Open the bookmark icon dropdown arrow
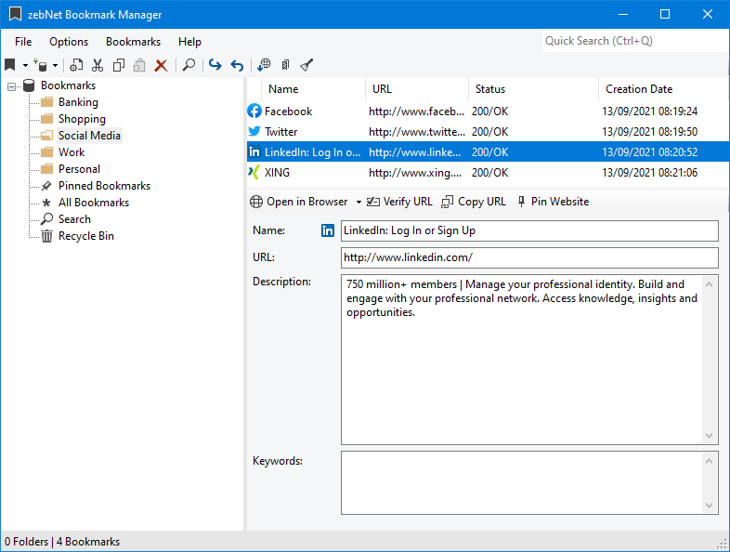This screenshot has height=552, width=730. click(x=25, y=66)
